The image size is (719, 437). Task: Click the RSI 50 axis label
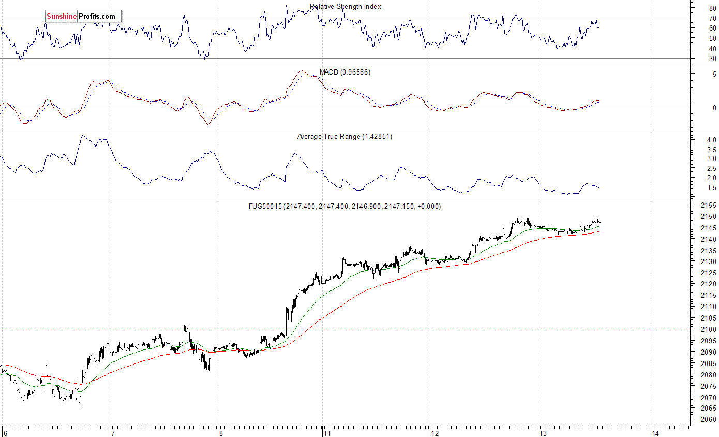coord(713,38)
